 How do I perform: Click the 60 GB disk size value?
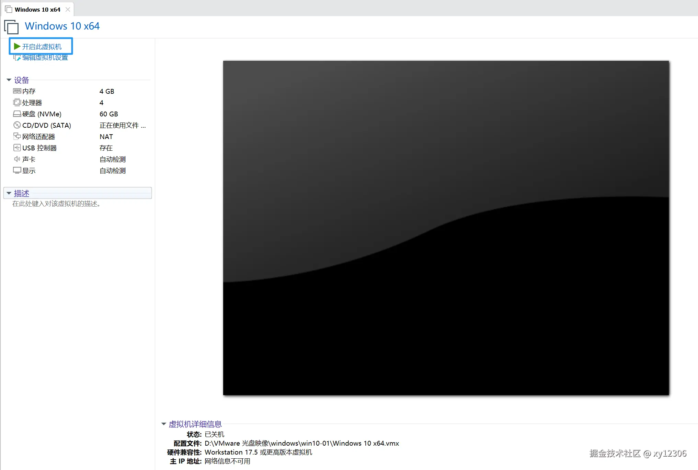tap(108, 114)
